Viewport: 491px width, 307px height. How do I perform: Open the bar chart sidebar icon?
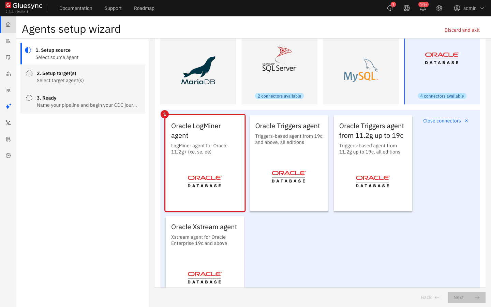click(x=8, y=41)
